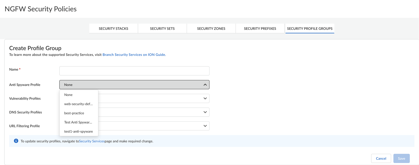Expand the DNS Security Profiles dropdown chevron

[205, 112]
